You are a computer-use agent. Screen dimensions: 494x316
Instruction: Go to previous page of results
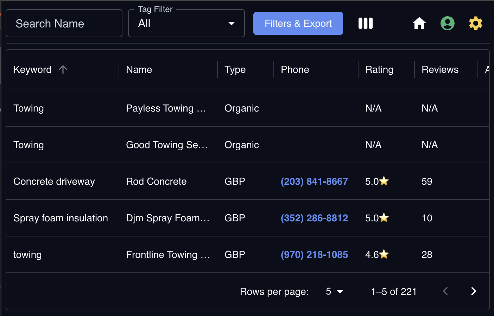coord(445,291)
